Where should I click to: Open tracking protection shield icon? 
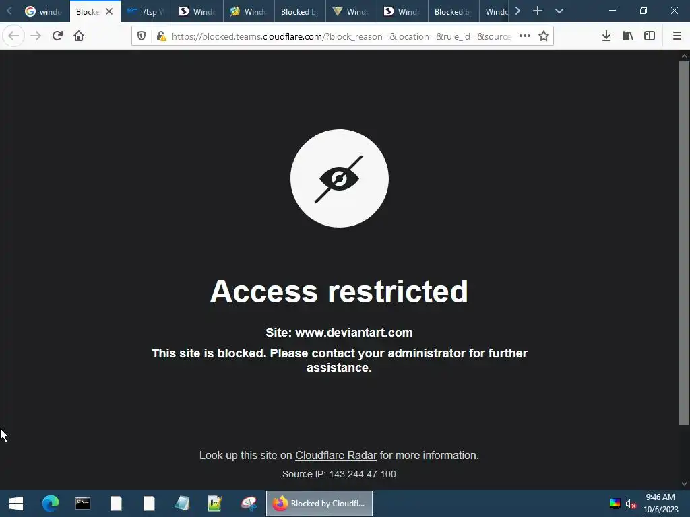142,36
